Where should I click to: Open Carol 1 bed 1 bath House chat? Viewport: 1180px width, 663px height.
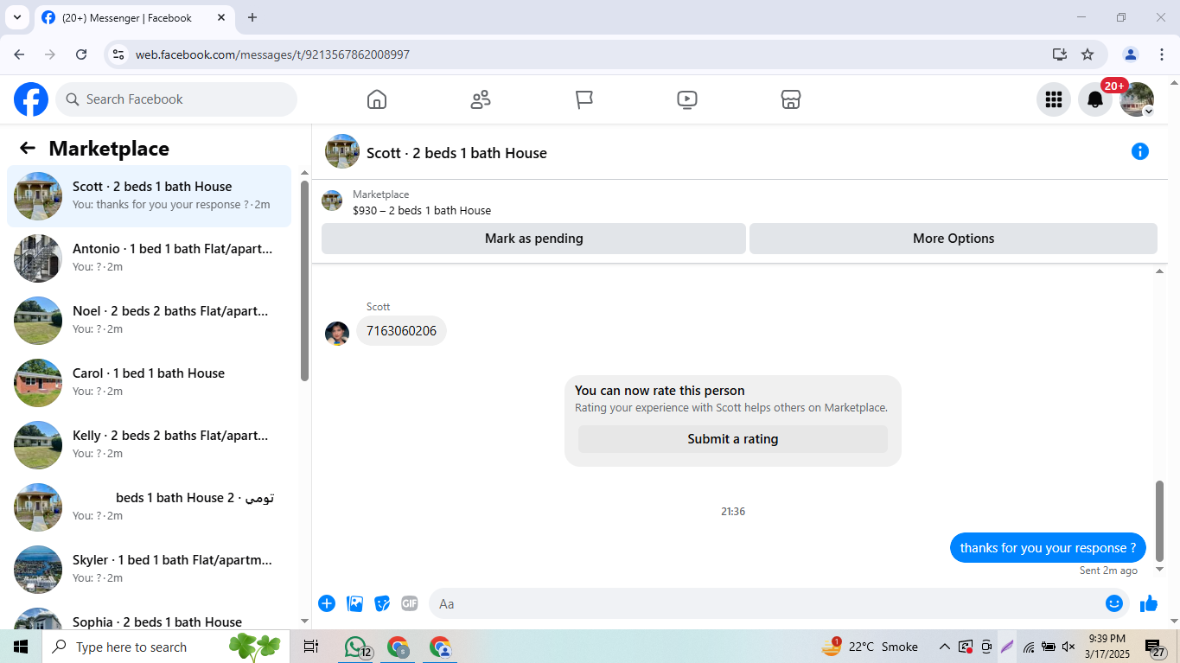click(149, 383)
